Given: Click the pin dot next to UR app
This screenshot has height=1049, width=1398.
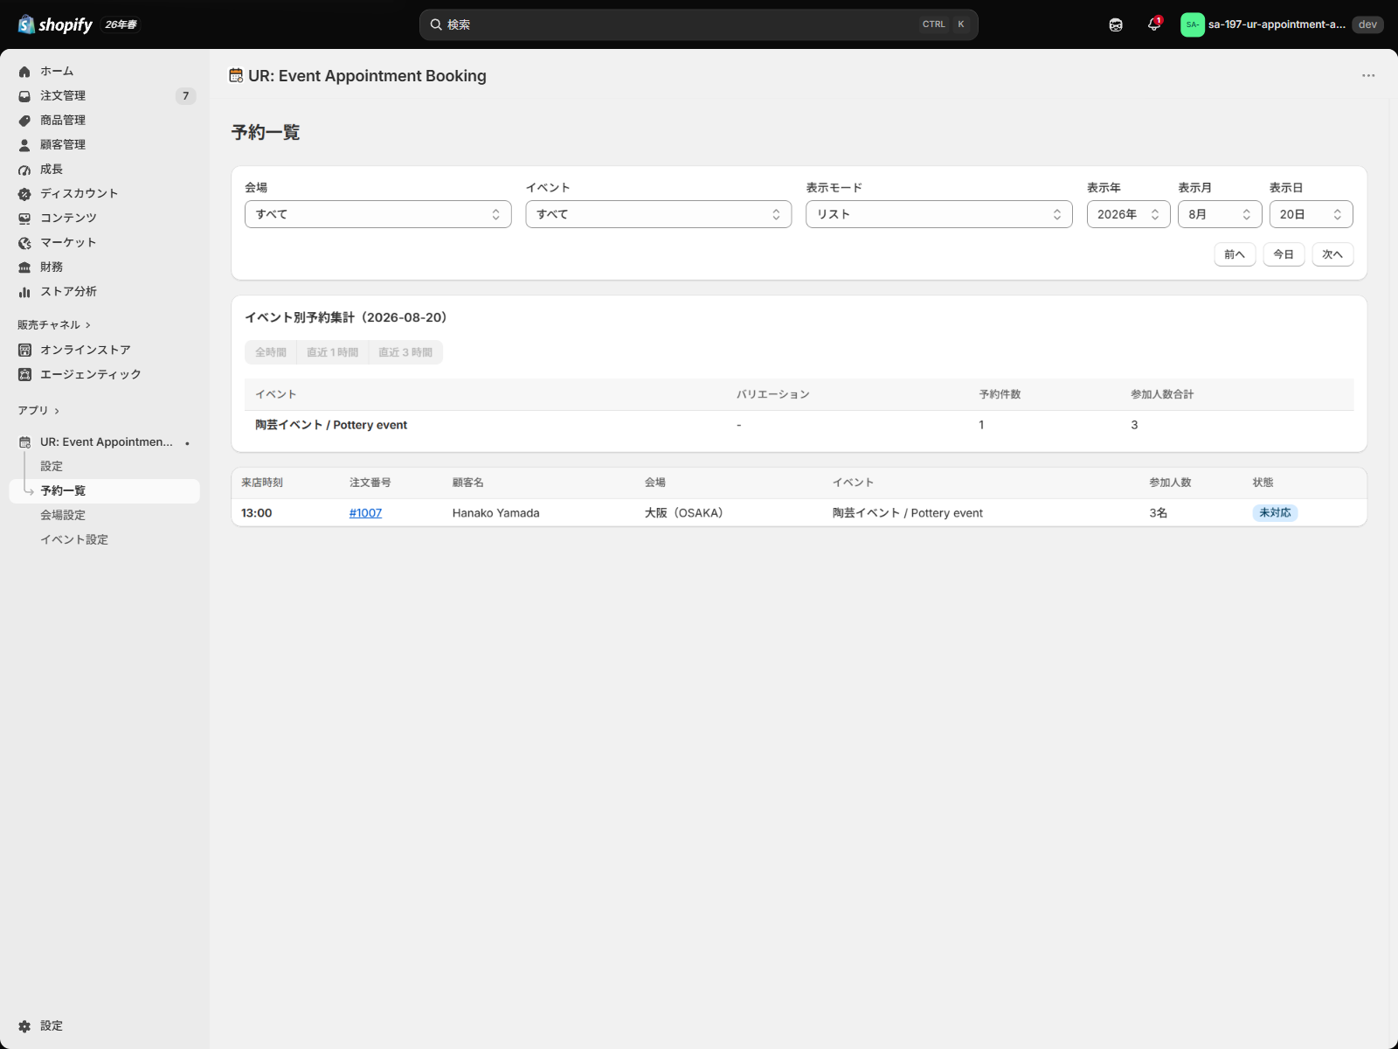Looking at the screenshot, I should [187, 443].
